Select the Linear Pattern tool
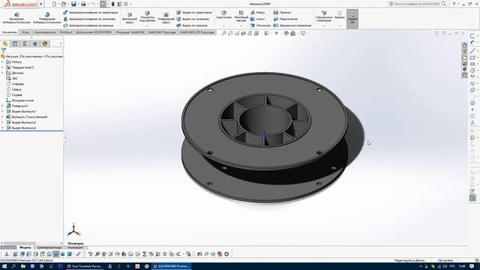480x270 pixels. point(241,16)
